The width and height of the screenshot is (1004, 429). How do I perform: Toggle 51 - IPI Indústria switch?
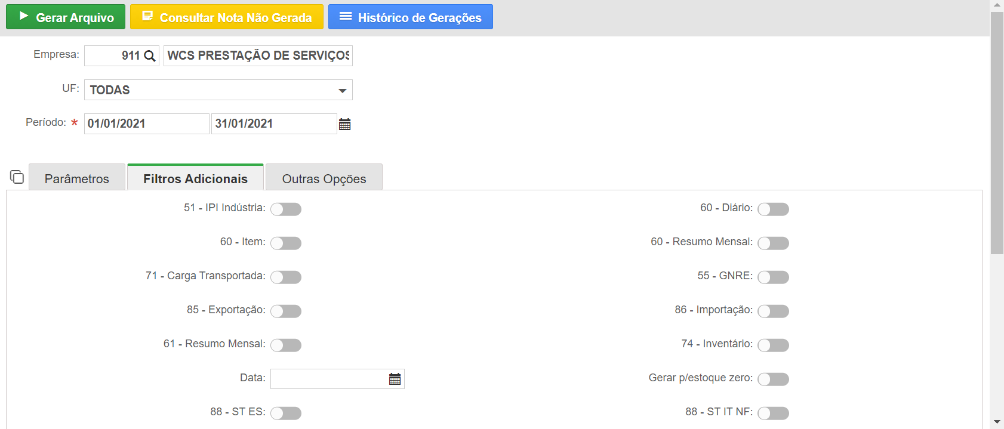(286, 209)
